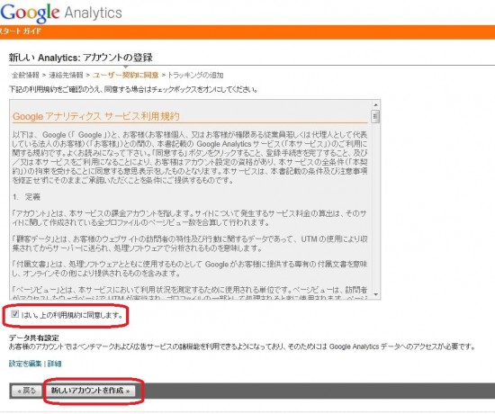Screen dimensions: 495x414
Task: Select the ユーザー契約に同意 breadcrumb step
Action: pos(126,76)
